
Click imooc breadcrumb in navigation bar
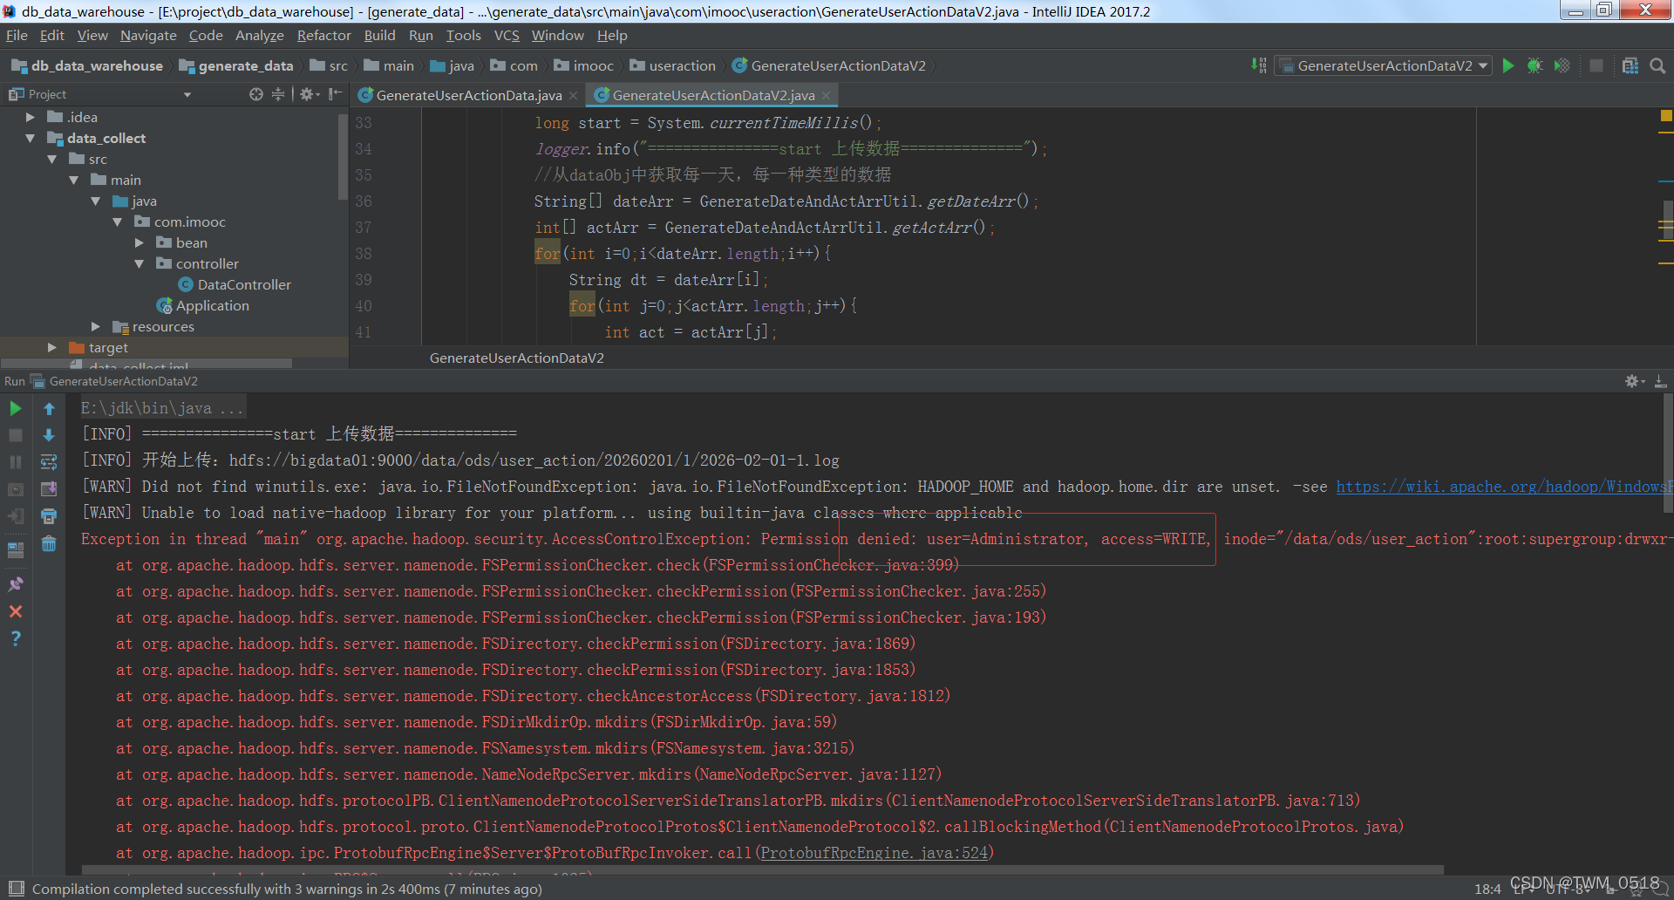[583, 65]
